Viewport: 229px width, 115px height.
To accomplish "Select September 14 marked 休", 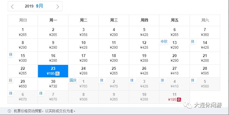I will pos(205,45).
